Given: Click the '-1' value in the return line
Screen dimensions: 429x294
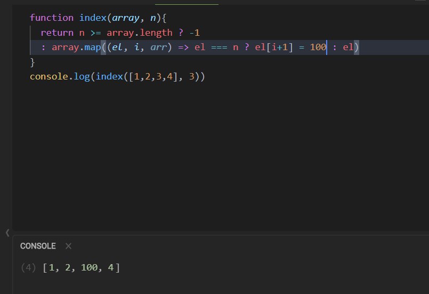Looking at the screenshot, I should tap(195, 33).
